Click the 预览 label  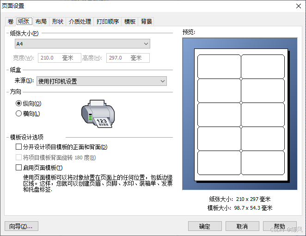click(189, 32)
